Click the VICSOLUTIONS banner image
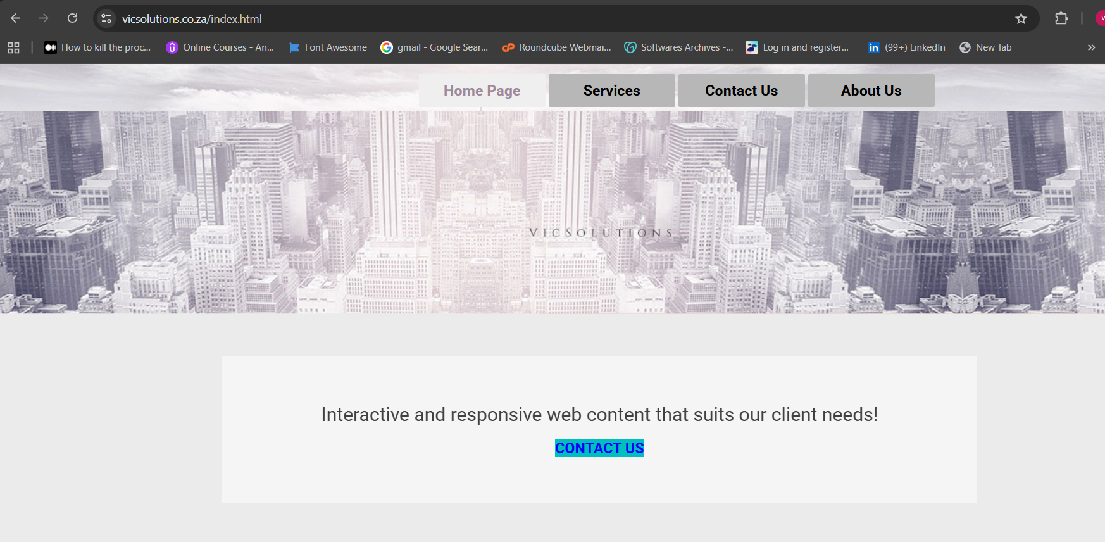The height and width of the screenshot is (542, 1105). (x=600, y=232)
